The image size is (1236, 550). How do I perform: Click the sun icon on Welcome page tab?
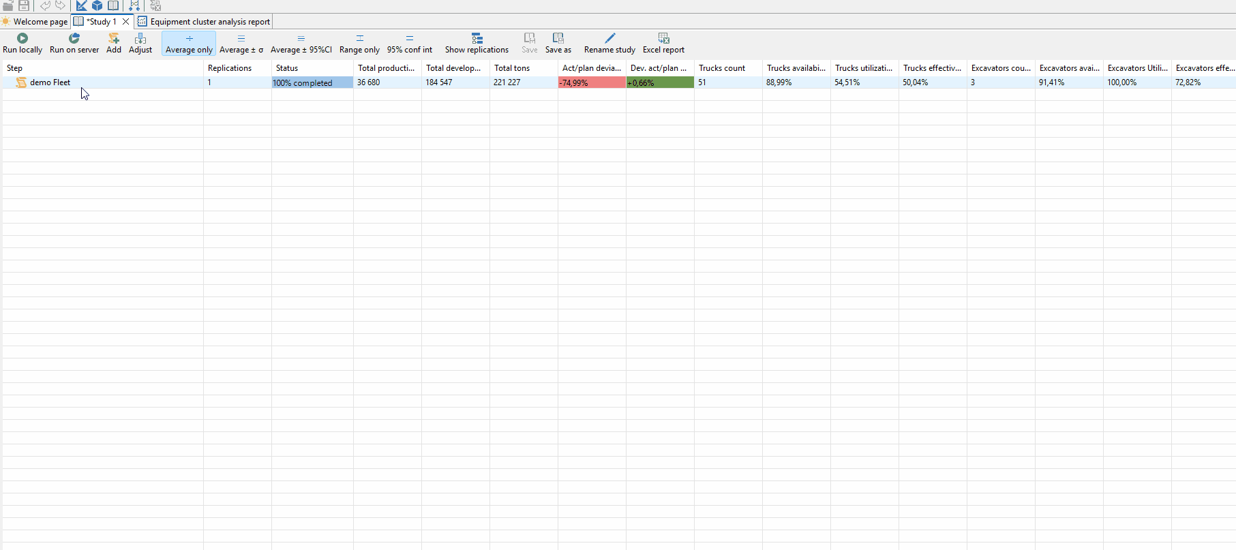coord(5,22)
